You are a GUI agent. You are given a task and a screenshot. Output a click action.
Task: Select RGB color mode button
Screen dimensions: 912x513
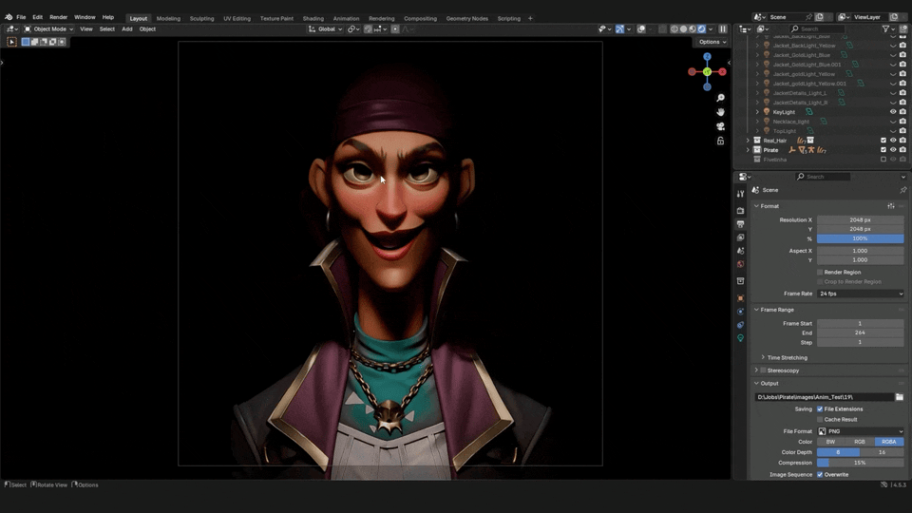coord(860,442)
